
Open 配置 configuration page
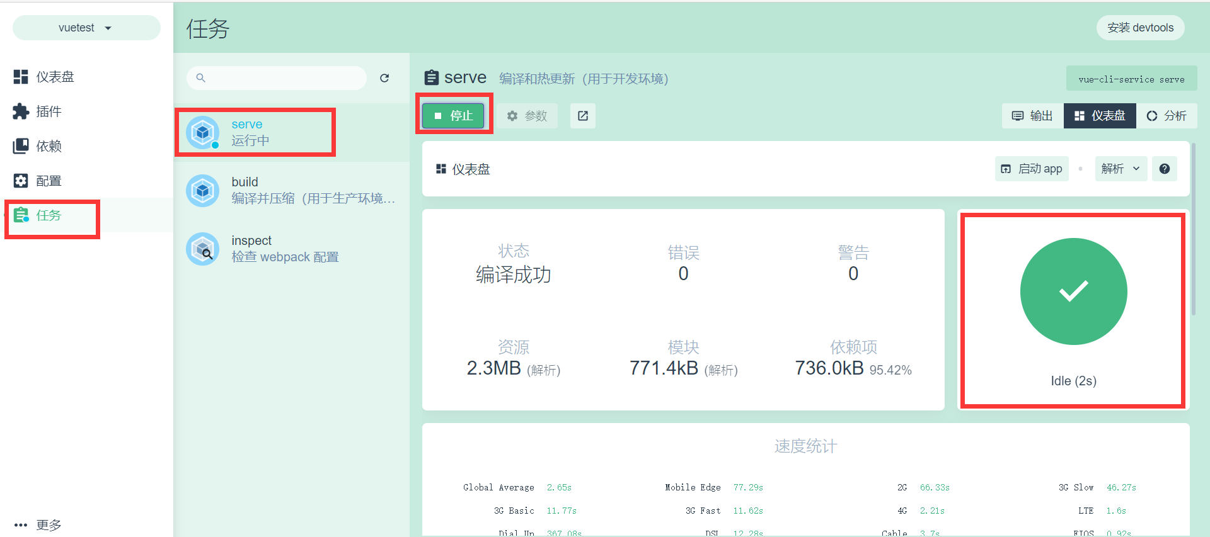point(86,181)
